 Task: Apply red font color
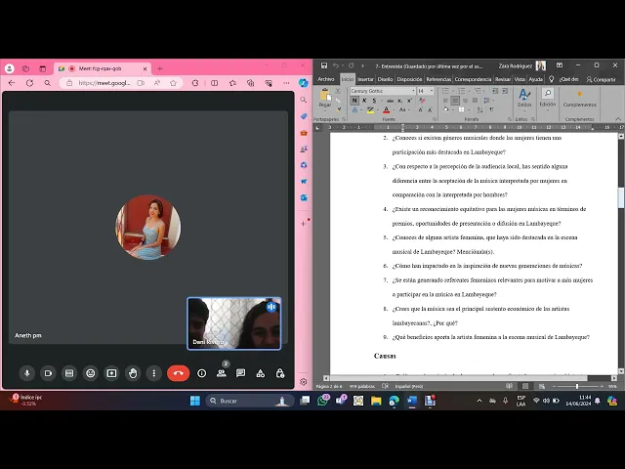pos(387,109)
